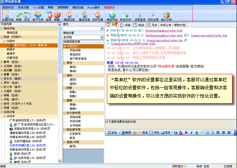The width and height of the screenshot is (237, 168).
Task: Open the 系统设置 menu
Action: pos(23,8)
